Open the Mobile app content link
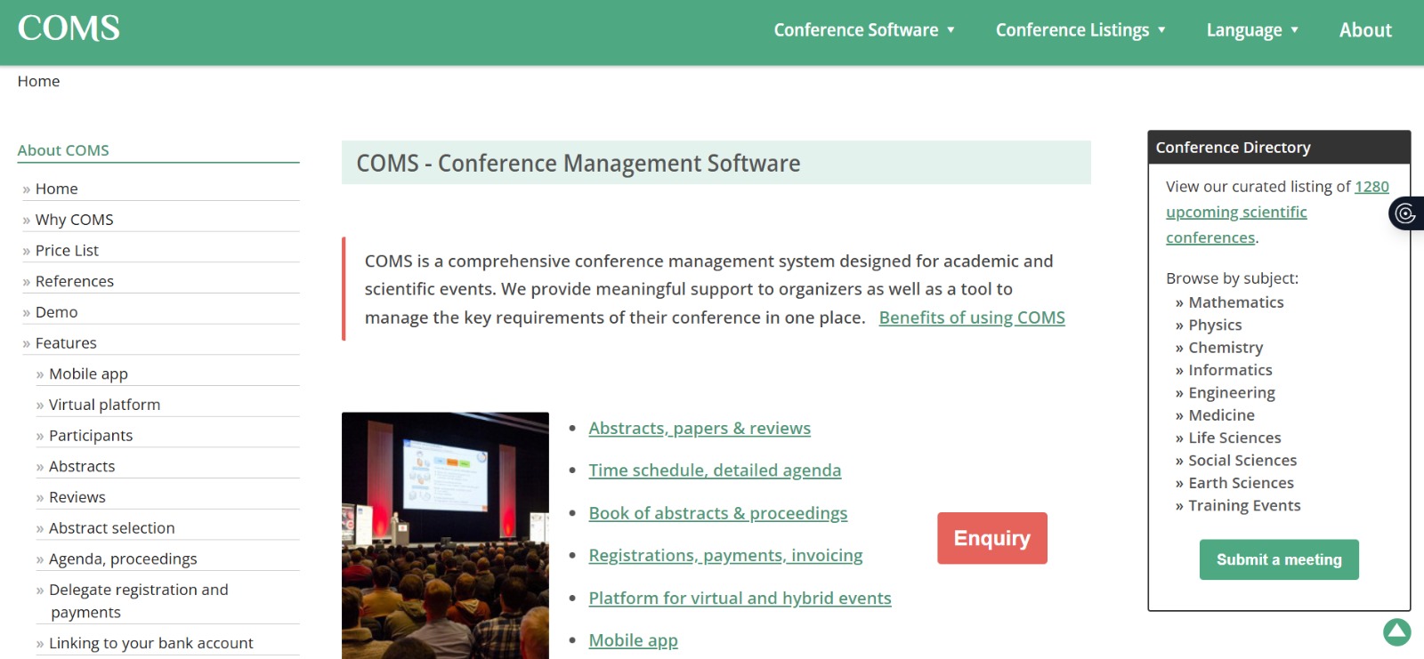 [x=633, y=640]
